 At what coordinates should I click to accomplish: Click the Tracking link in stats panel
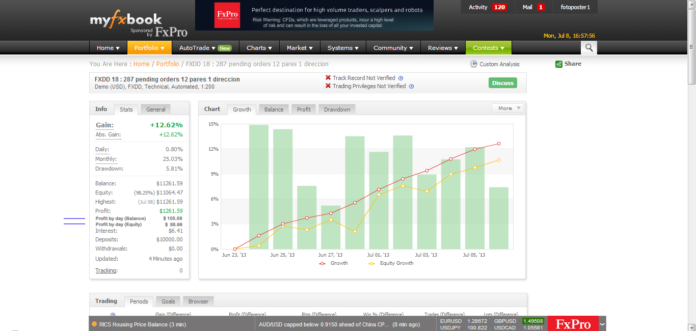pyautogui.click(x=106, y=270)
